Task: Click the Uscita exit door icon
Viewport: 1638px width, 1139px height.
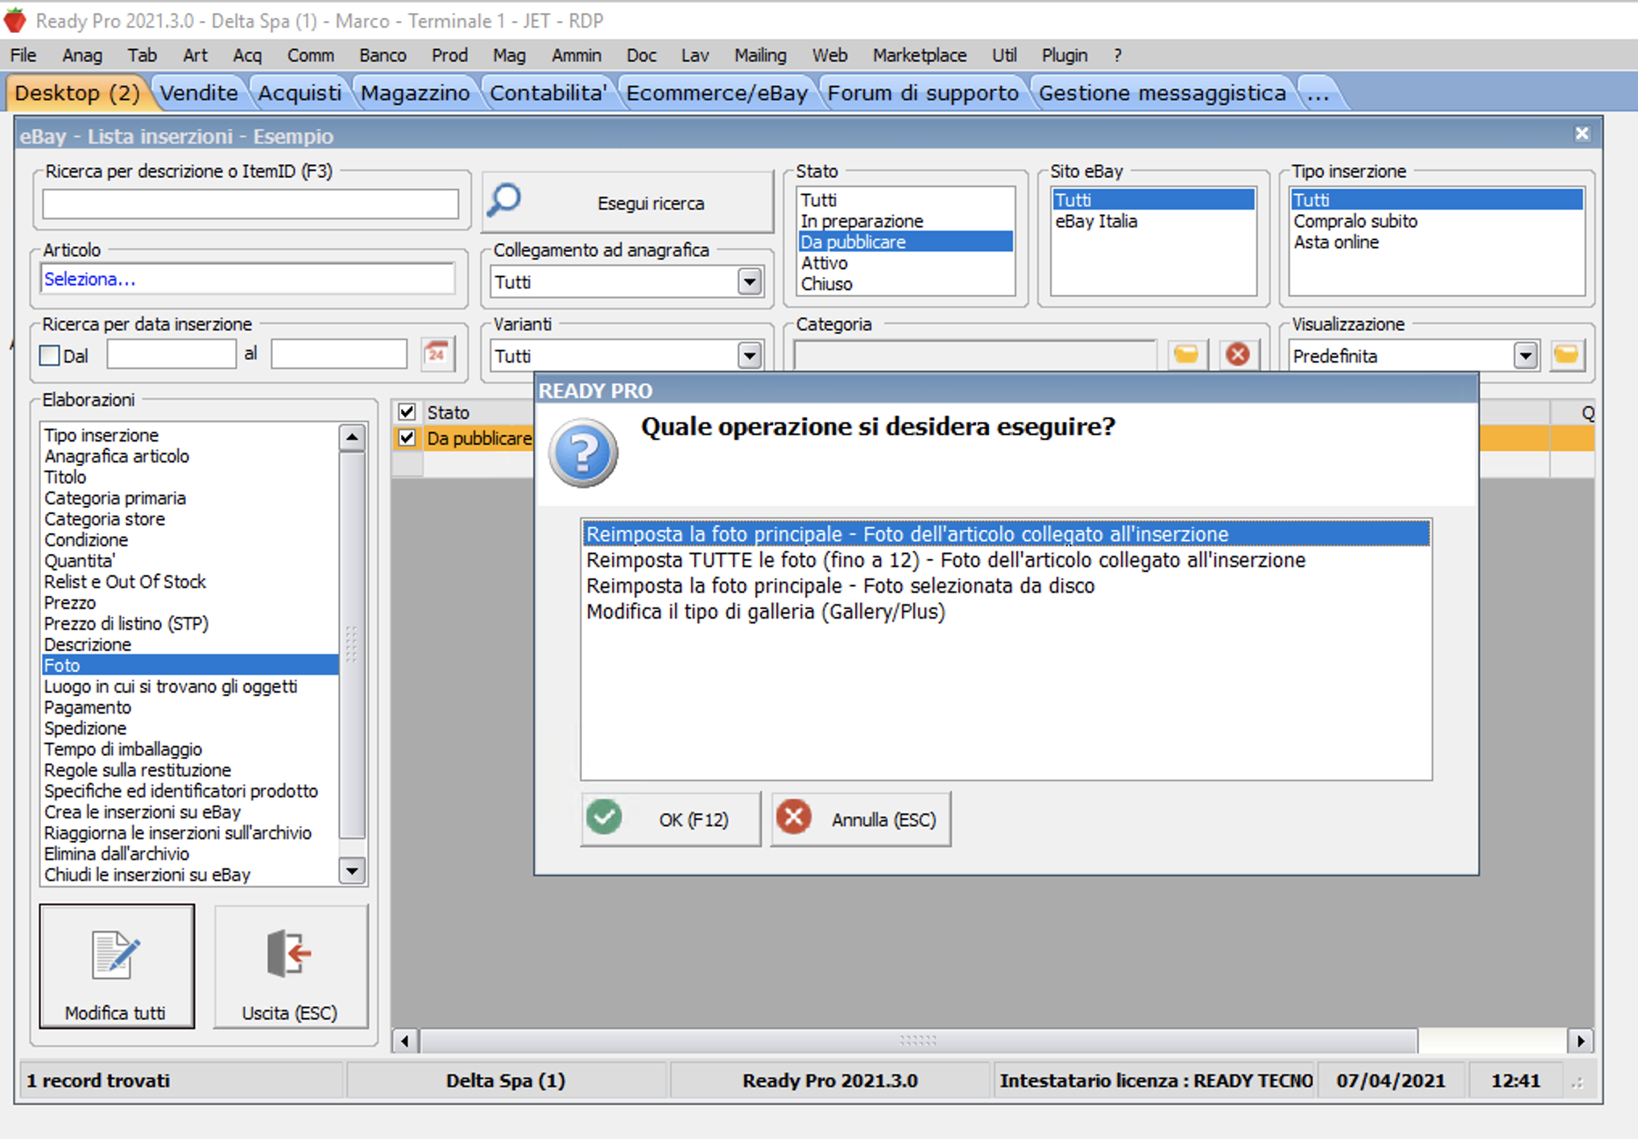Action: [x=288, y=954]
